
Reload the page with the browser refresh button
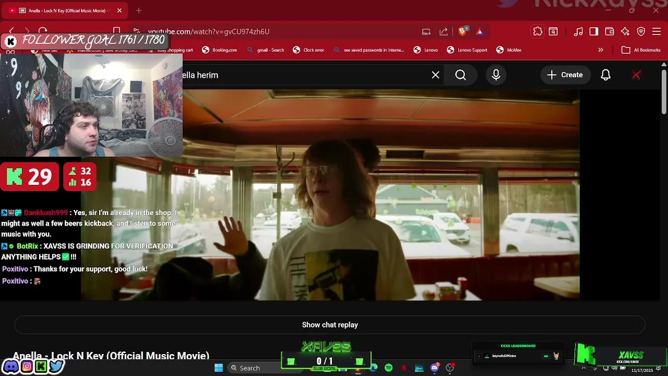pos(43,31)
